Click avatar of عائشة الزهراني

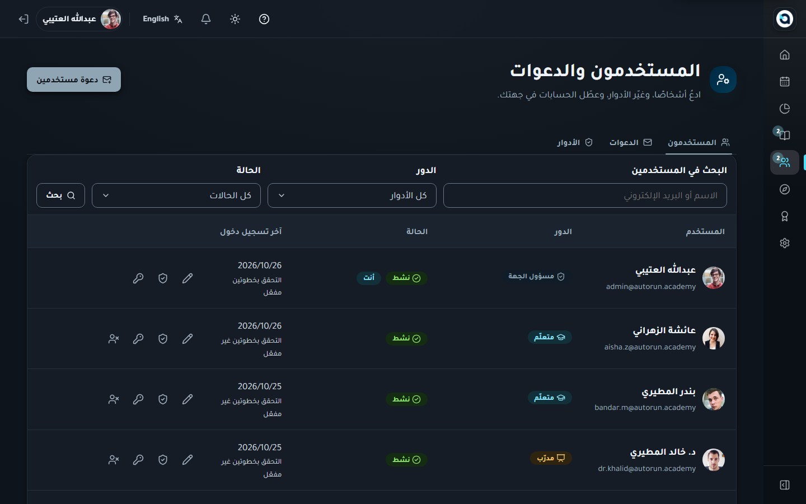point(714,338)
